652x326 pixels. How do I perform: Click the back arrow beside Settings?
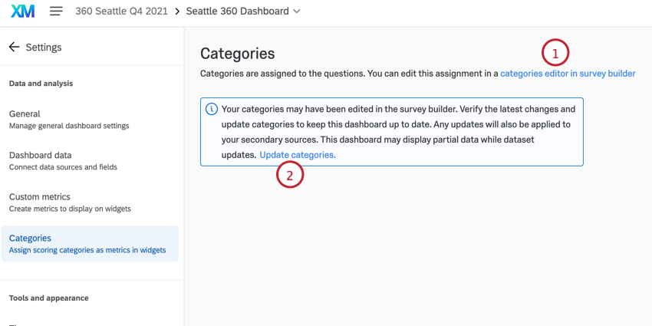click(14, 48)
